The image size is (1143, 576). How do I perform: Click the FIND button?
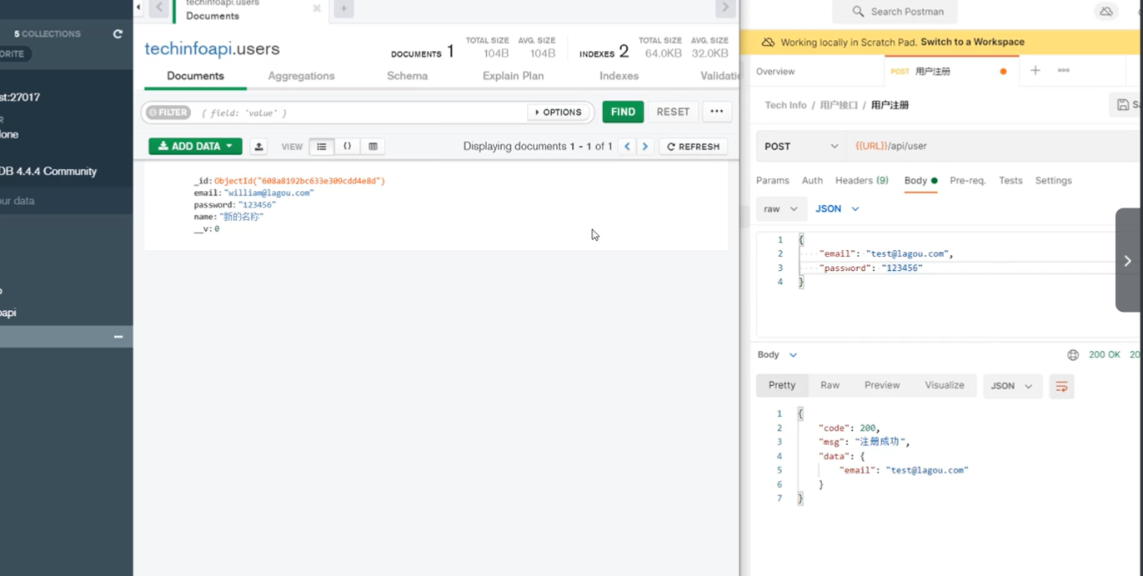point(623,112)
